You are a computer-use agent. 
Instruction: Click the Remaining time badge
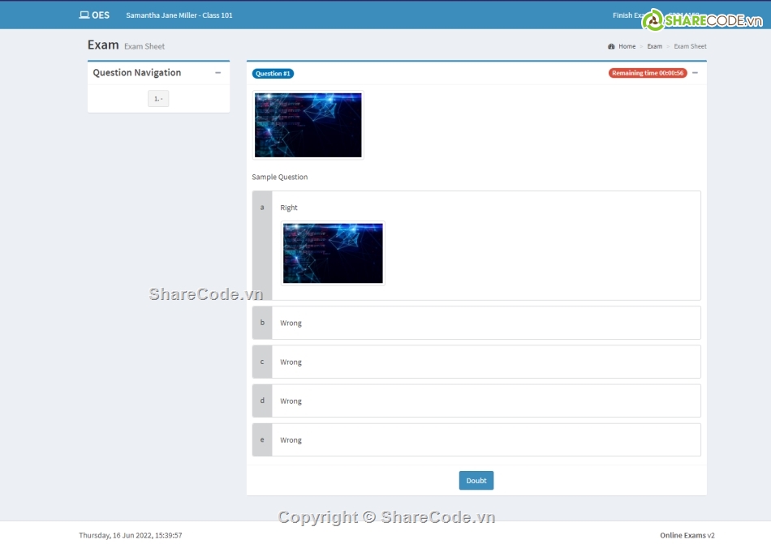[647, 73]
